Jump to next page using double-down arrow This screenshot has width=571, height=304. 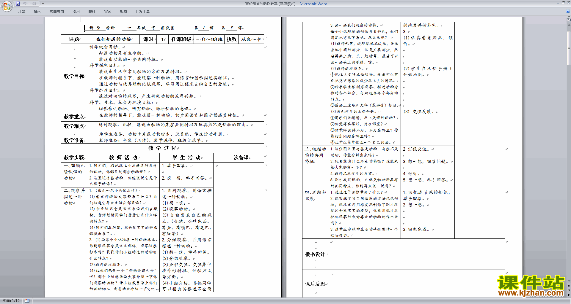point(569,295)
